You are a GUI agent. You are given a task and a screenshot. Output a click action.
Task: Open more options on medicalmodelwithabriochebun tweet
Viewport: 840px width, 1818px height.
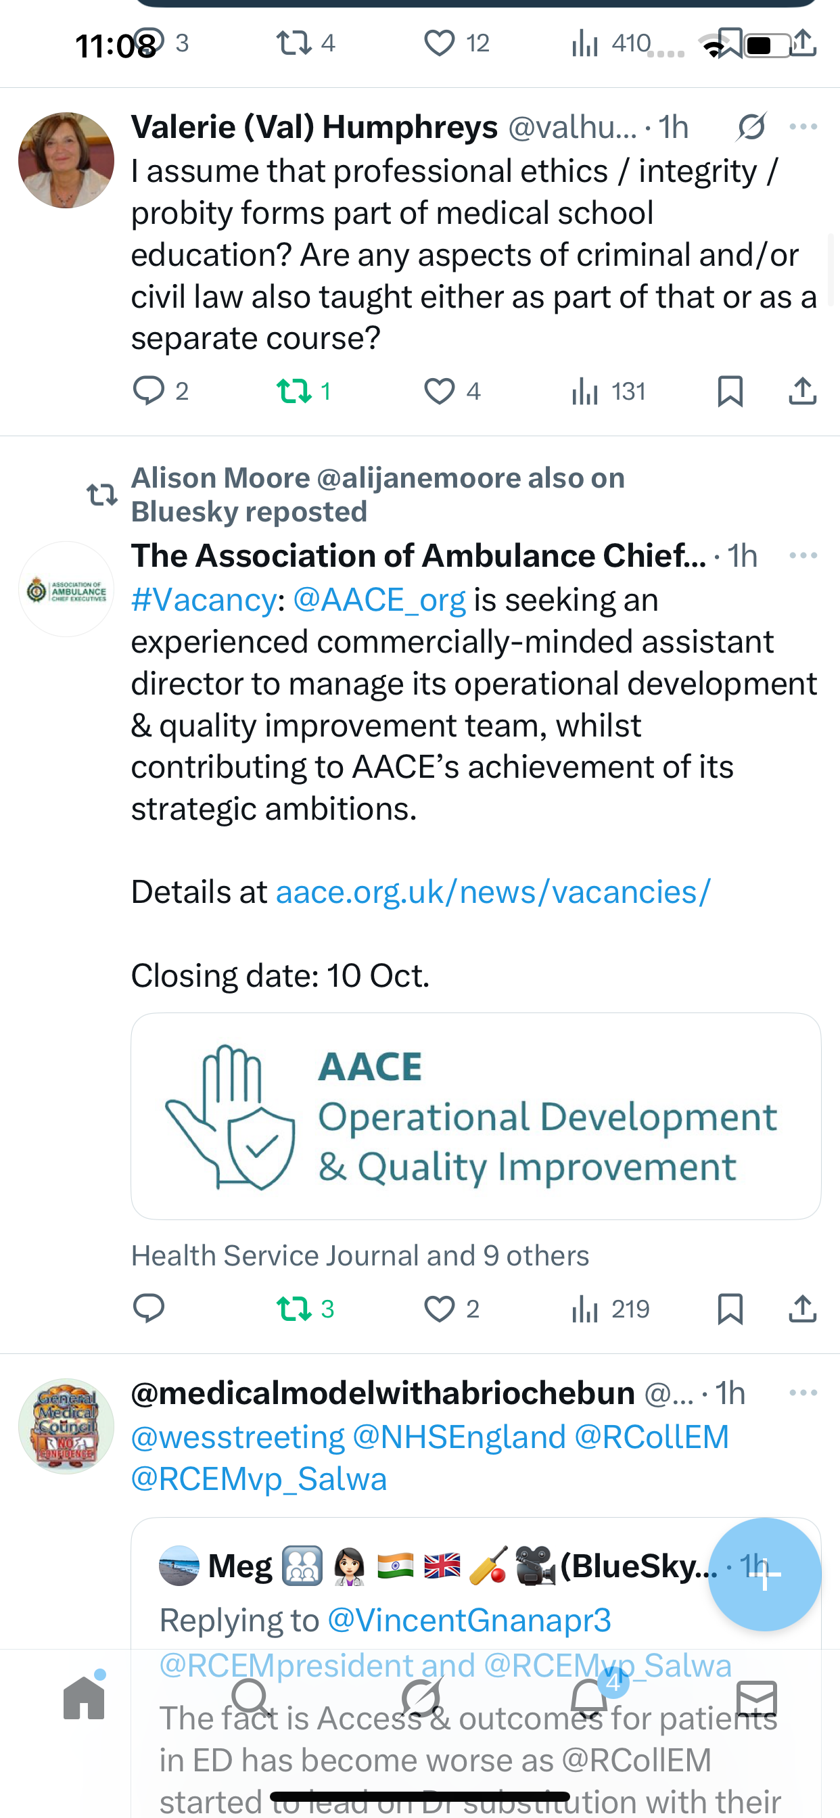point(803,1393)
